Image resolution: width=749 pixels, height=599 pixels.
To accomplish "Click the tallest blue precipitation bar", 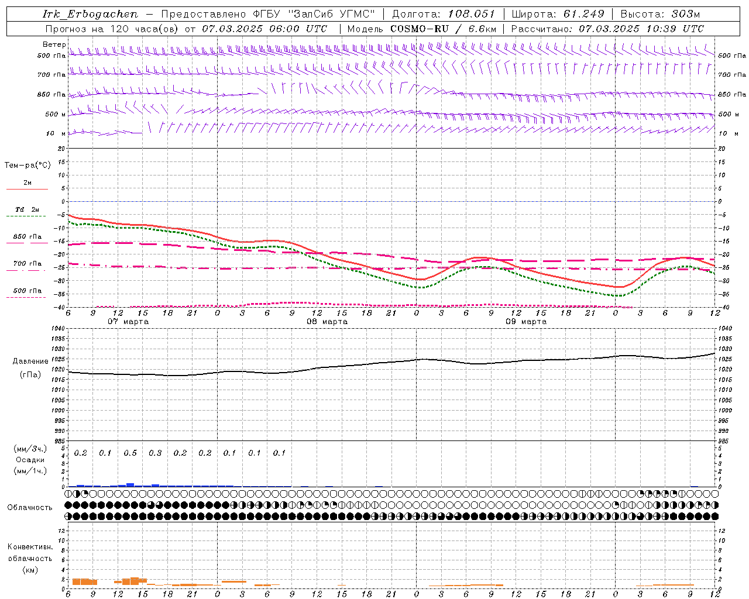I will (130, 484).
